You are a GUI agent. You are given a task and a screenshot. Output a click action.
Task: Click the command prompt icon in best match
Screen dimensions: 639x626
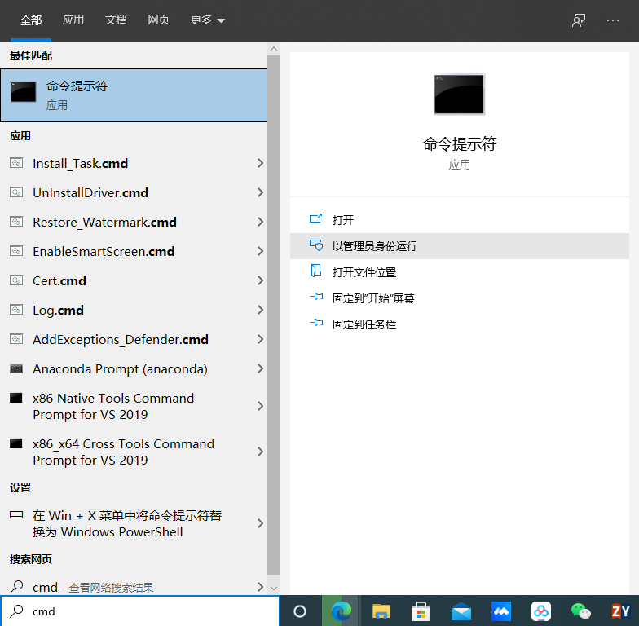point(23,91)
